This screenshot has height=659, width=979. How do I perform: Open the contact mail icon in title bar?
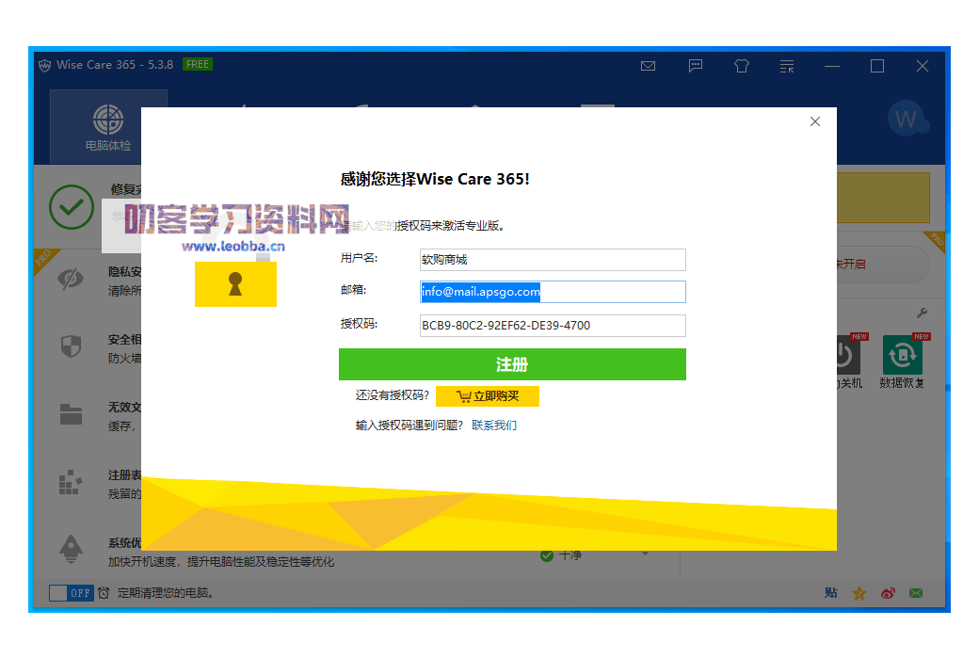coord(648,66)
